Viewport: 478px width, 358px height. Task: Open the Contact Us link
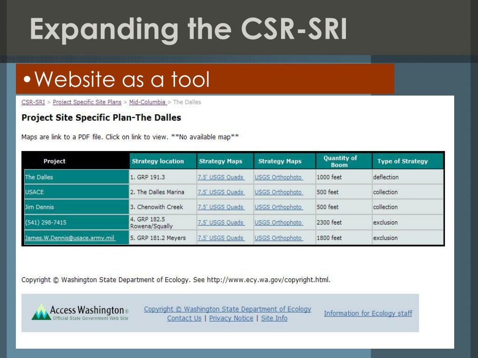point(184,318)
